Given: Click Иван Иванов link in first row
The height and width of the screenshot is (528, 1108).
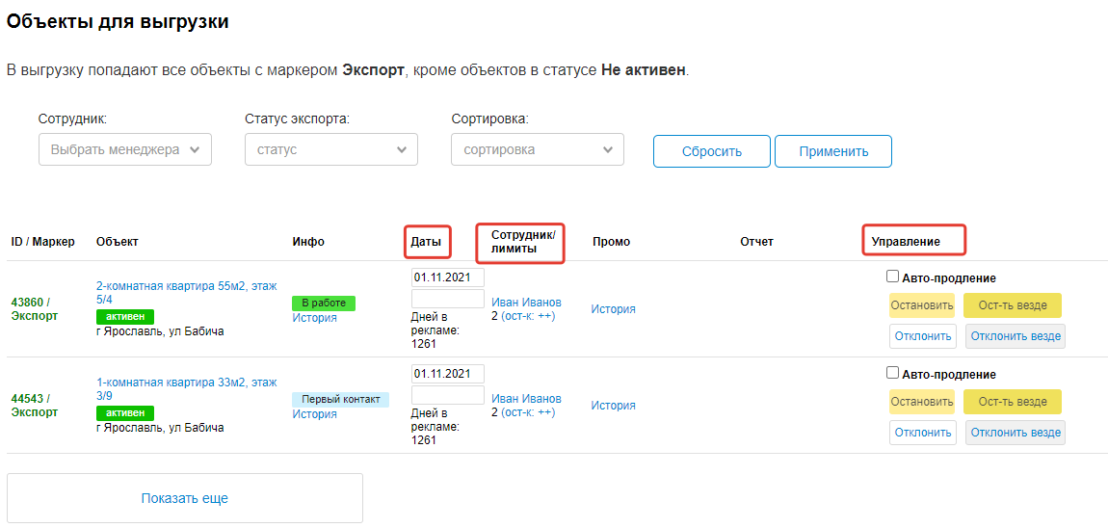Looking at the screenshot, I should pyautogui.click(x=526, y=303).
